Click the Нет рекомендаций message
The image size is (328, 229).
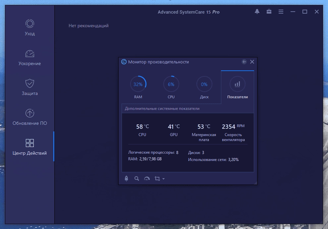88,26
